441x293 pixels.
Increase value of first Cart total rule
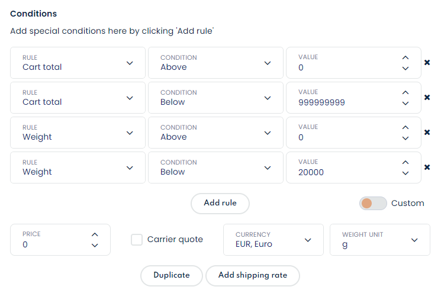405,58
